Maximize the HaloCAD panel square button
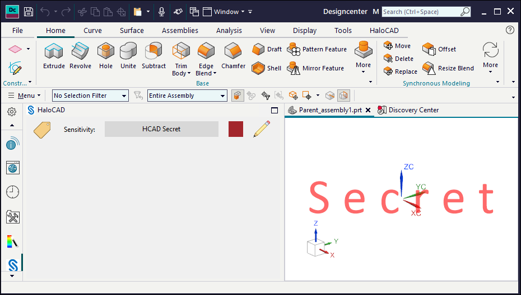Image resolution: width=521 pixels, height=295 pixels. coord(275,111)
